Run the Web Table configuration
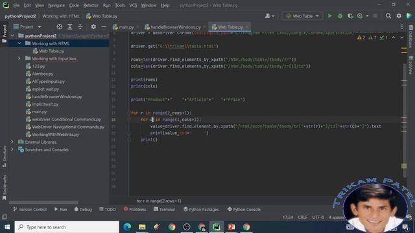This screenshot has width=415, height=233. [330, 16]
